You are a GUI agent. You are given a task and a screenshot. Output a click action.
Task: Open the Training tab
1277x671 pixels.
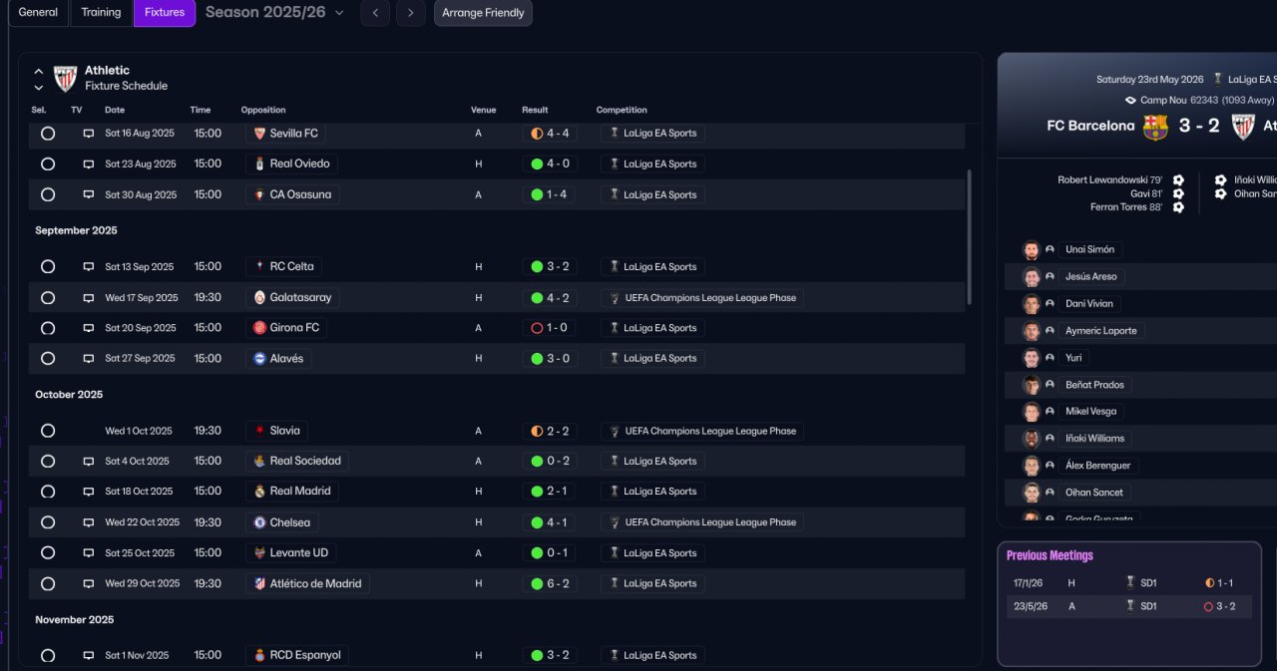click(x=101, y=13)
